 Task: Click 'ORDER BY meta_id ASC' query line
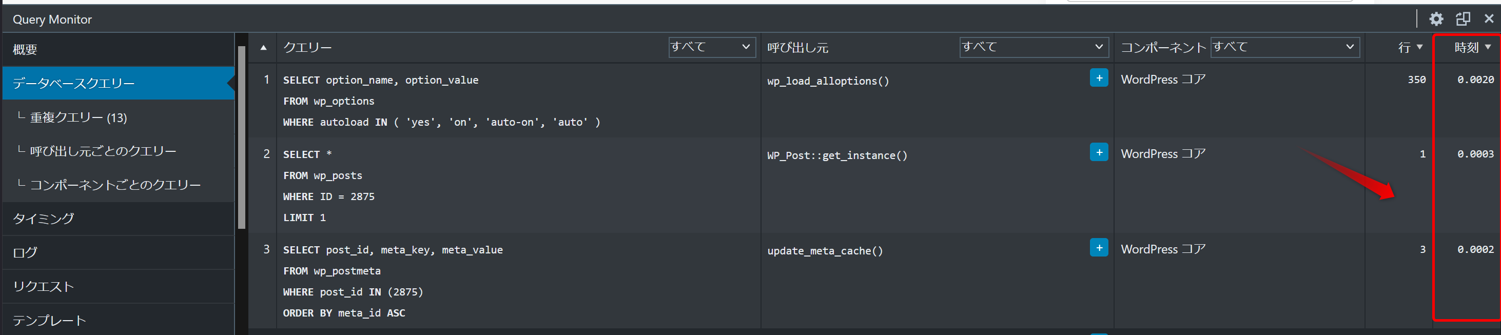click(344, 313)
